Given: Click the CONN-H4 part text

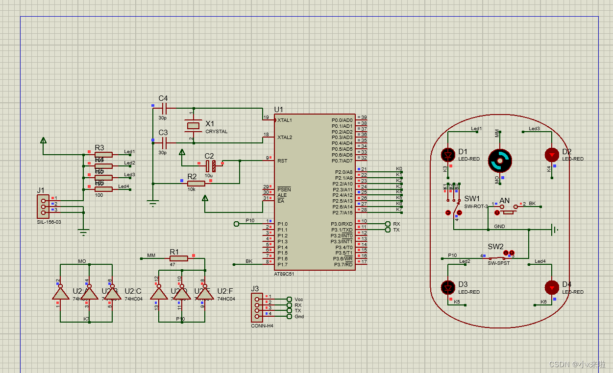Looking at the screenshot, I should [x=262, y=326].
